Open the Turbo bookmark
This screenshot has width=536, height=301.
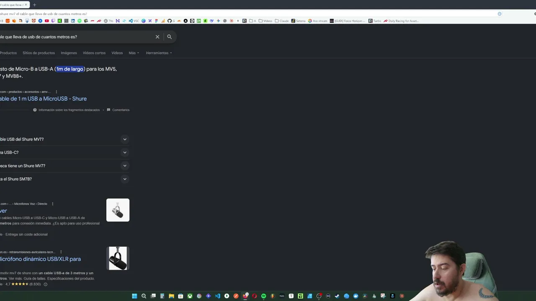coord(375,21)
